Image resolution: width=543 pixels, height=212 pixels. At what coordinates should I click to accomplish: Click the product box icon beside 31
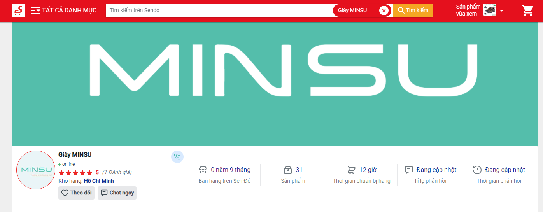(x=287, y=170)
